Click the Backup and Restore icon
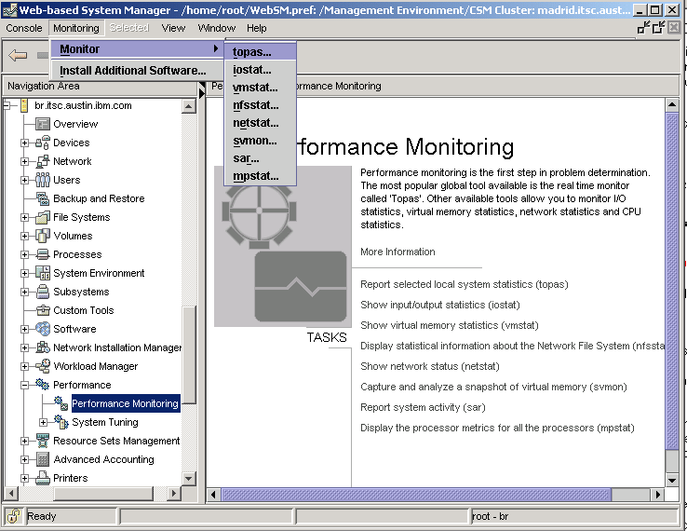This screenshot has height=531, width=687. click(43, 198)
